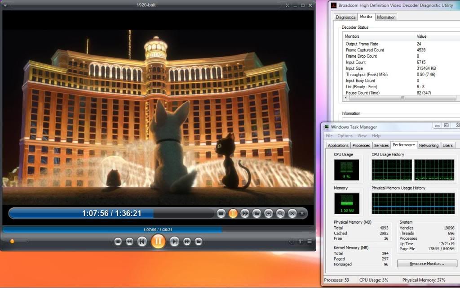Click the magnifier zoom icon on overlay bar
Viewport: 460px width, 288px height.
(280, 213)
